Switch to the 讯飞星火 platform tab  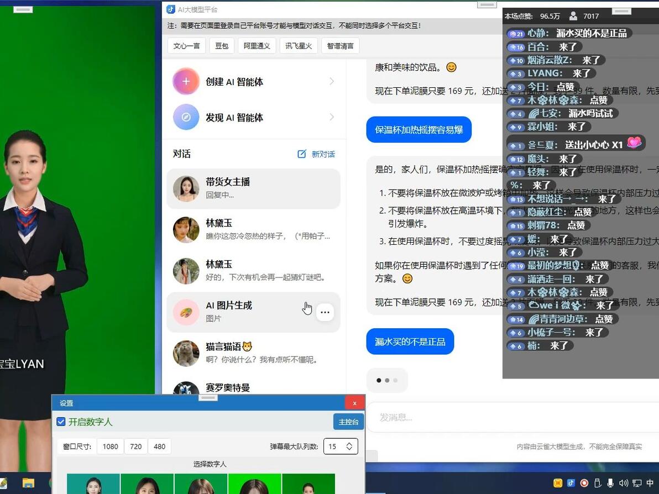tap(299, 46)
